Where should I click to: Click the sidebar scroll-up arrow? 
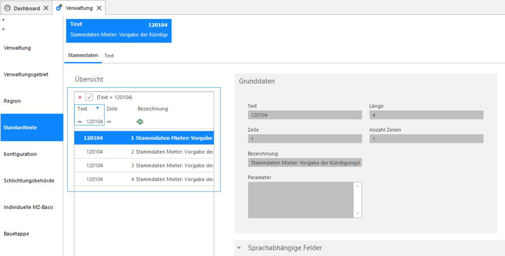pyautogui.click(x=3, y=29)
